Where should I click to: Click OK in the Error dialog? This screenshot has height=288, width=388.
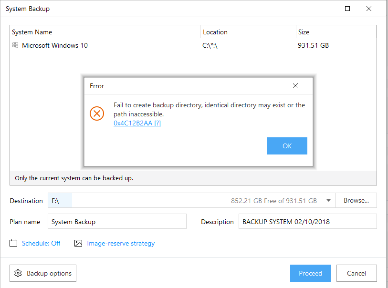coord(287,146)
